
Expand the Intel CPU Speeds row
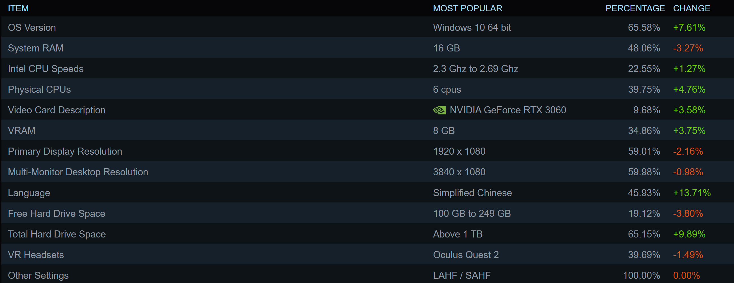coord(46,69)
